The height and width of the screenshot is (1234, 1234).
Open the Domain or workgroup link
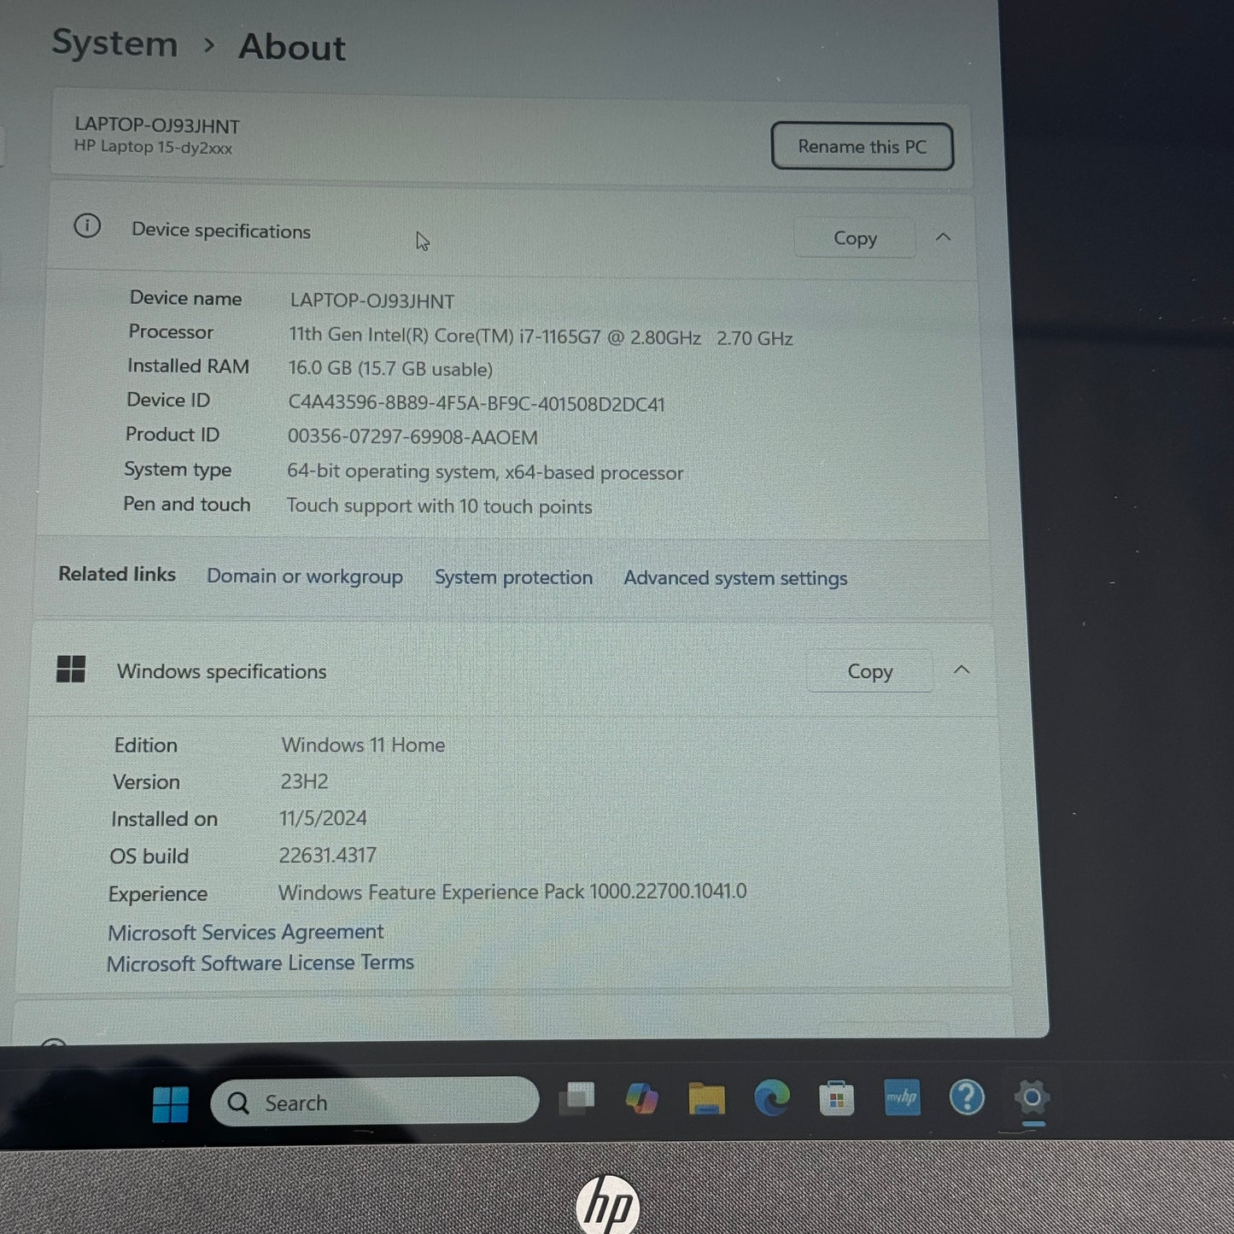pos(304,576)
